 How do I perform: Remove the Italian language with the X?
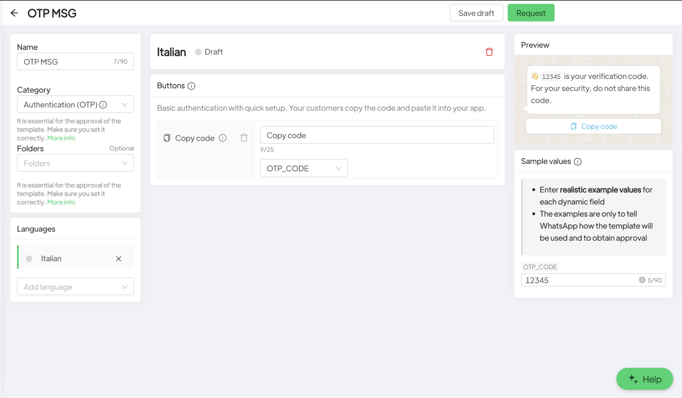click(x=118, y=258)
